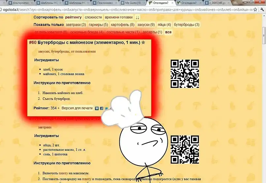Show all recipes with the все filter
The width and height of the screenshot is (266, 183).
(168, 32)
